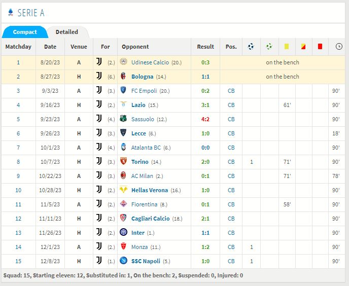Click the Date column header
Viewport: 349px width, 286px height.
(x=50, y=47)
